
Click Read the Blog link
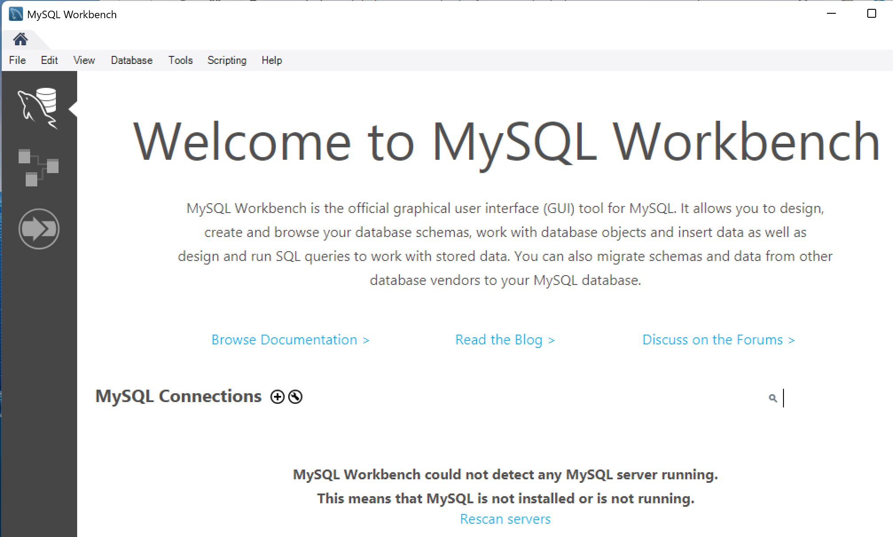click(505, 340)
